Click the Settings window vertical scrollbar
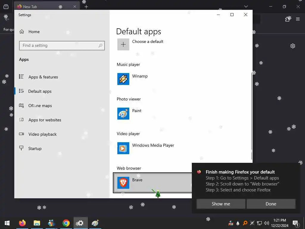Screen dimensions: 305x229 pyautogui.click(x=252, y=116)
